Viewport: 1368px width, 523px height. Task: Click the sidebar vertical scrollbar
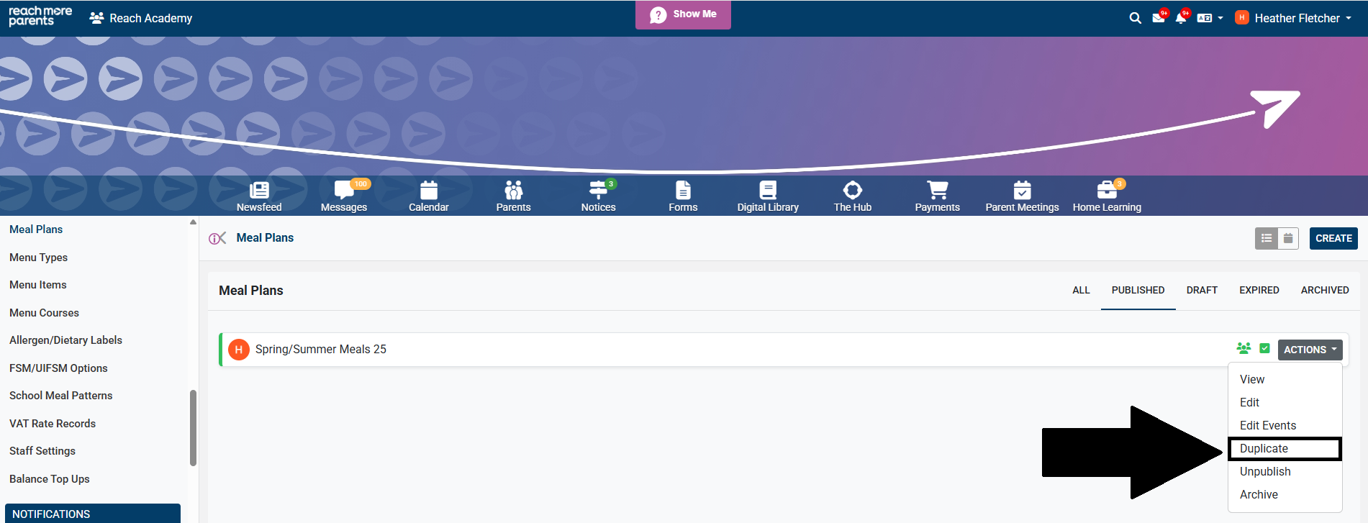[x=193, y=428]
